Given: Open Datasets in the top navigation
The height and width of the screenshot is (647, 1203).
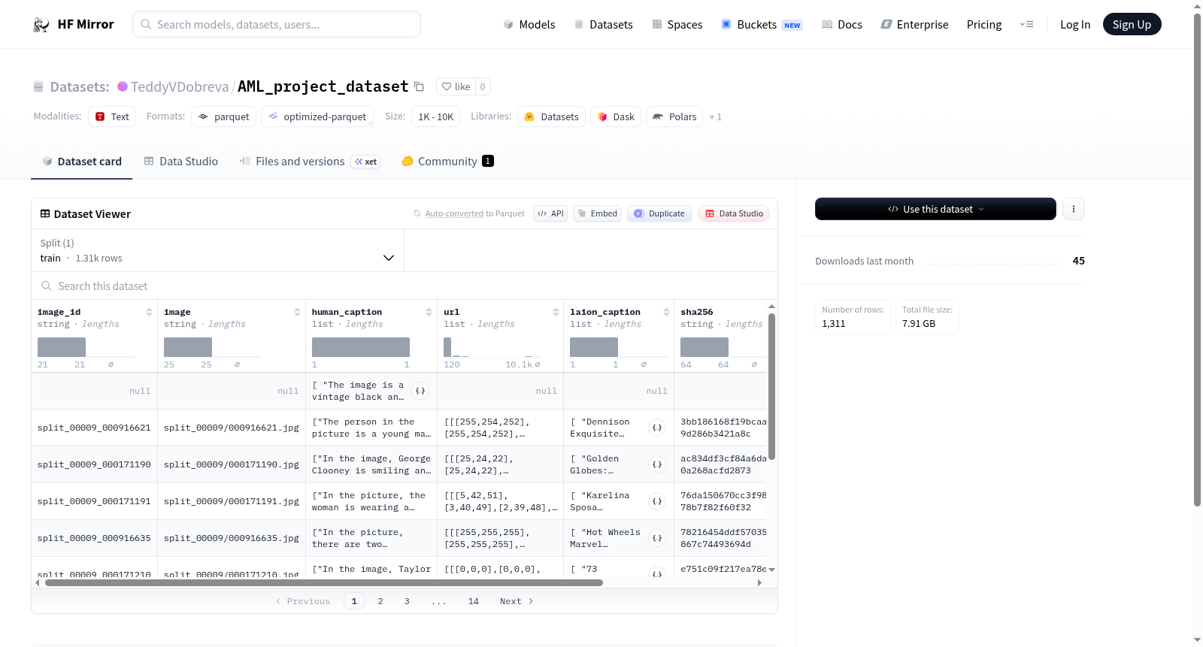Looking at the screenshot, I should coord(603,25).
